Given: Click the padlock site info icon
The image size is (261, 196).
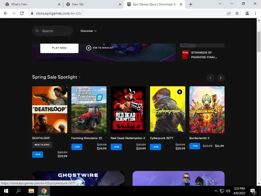Looking at the screenshot, I should (32, 13).
